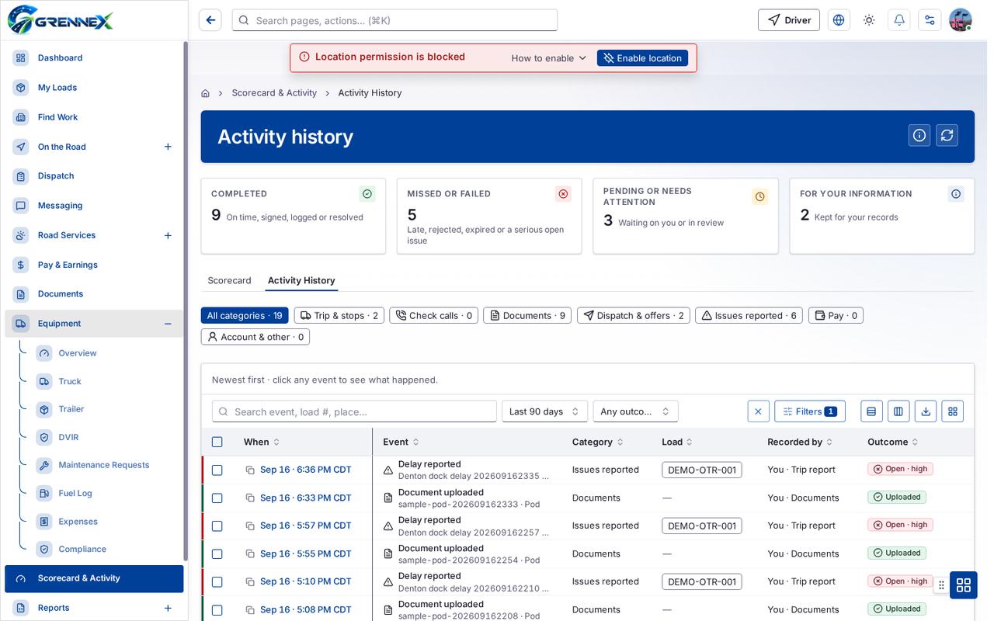Open the Fuel Log sidebar link
Screen dimensions: 994x621
pyautogui.click(x=75, y=493)
